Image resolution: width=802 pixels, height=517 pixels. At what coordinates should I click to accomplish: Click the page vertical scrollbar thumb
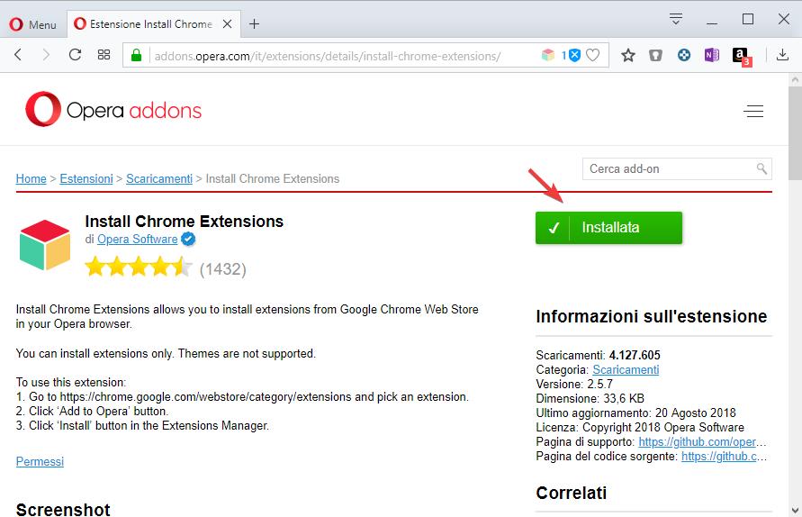[795, 133]
